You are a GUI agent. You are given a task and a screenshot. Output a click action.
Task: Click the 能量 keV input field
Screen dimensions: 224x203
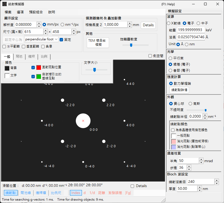191,30
